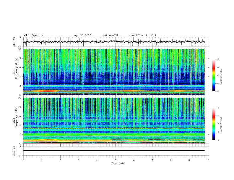Click the 'start UT = 4 :40: 1' text

tap(143, 35)
